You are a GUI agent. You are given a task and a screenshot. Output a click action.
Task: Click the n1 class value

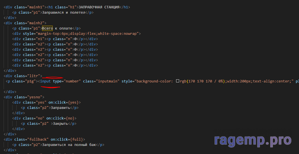click(x=41, y=39)
